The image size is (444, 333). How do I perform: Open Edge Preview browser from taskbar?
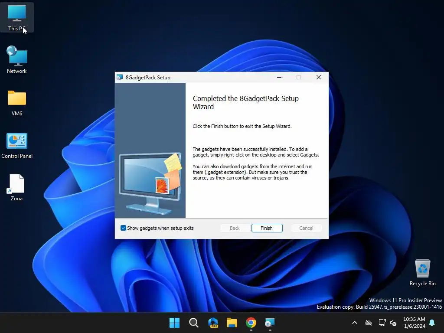(x=213, y=323)
